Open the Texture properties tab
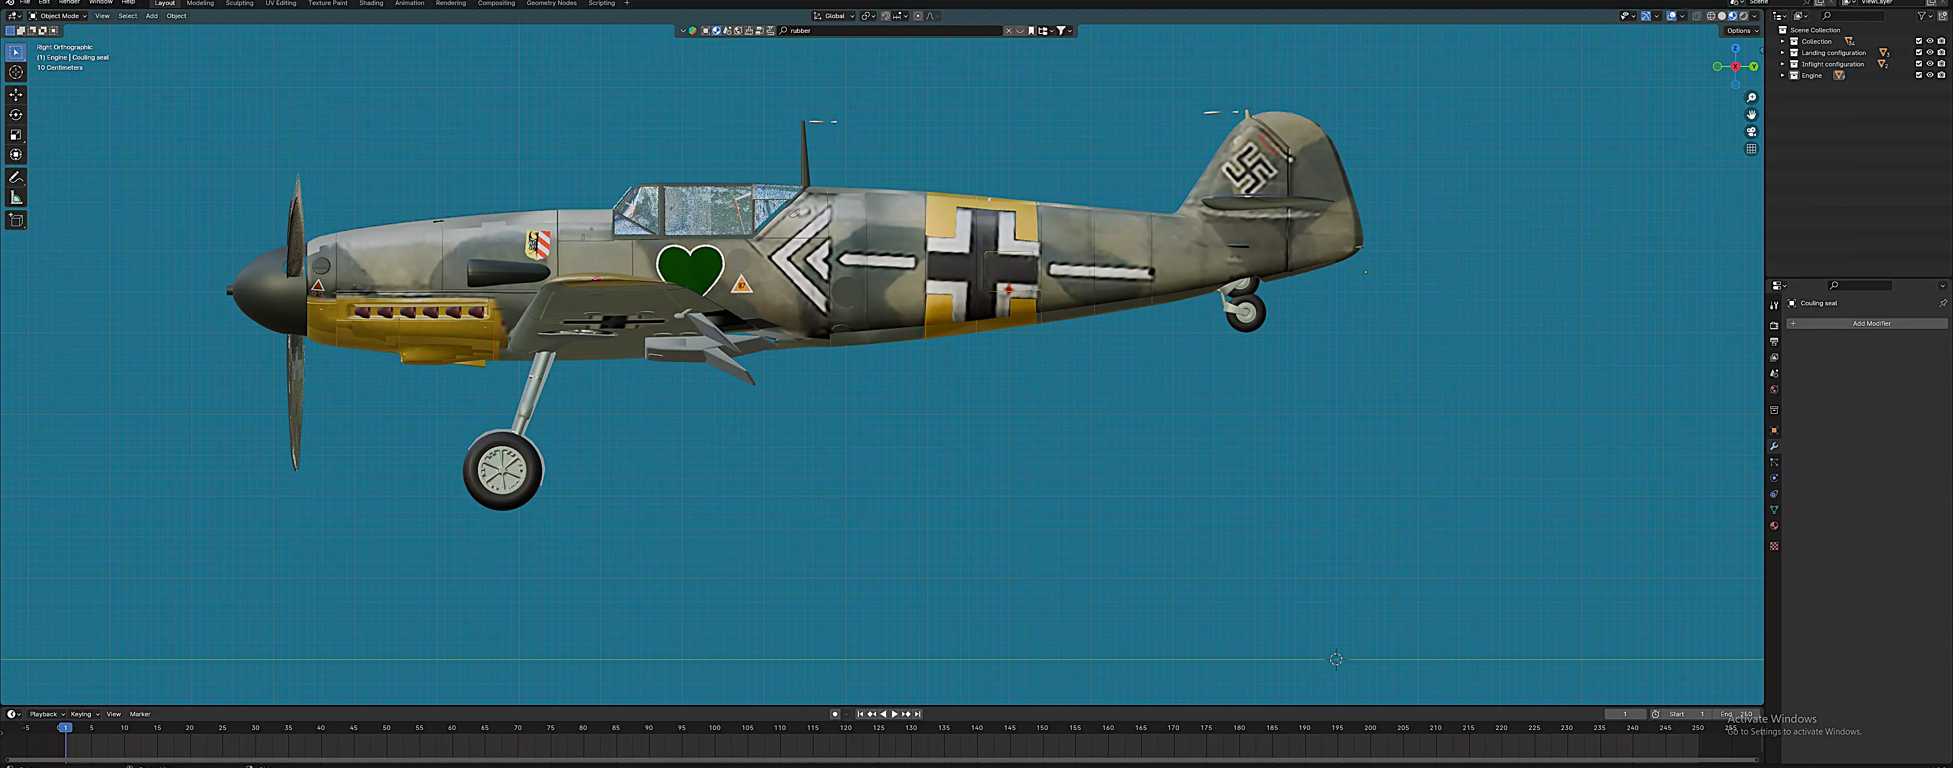 tap(1774, 546)
